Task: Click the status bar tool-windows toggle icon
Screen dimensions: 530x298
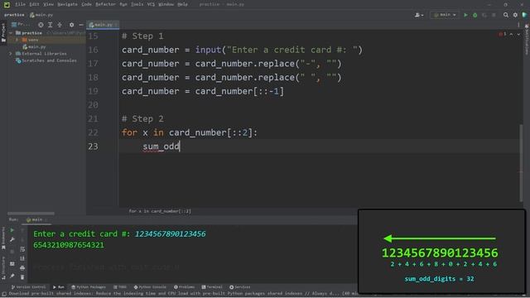Action: (x=4, y=294)
